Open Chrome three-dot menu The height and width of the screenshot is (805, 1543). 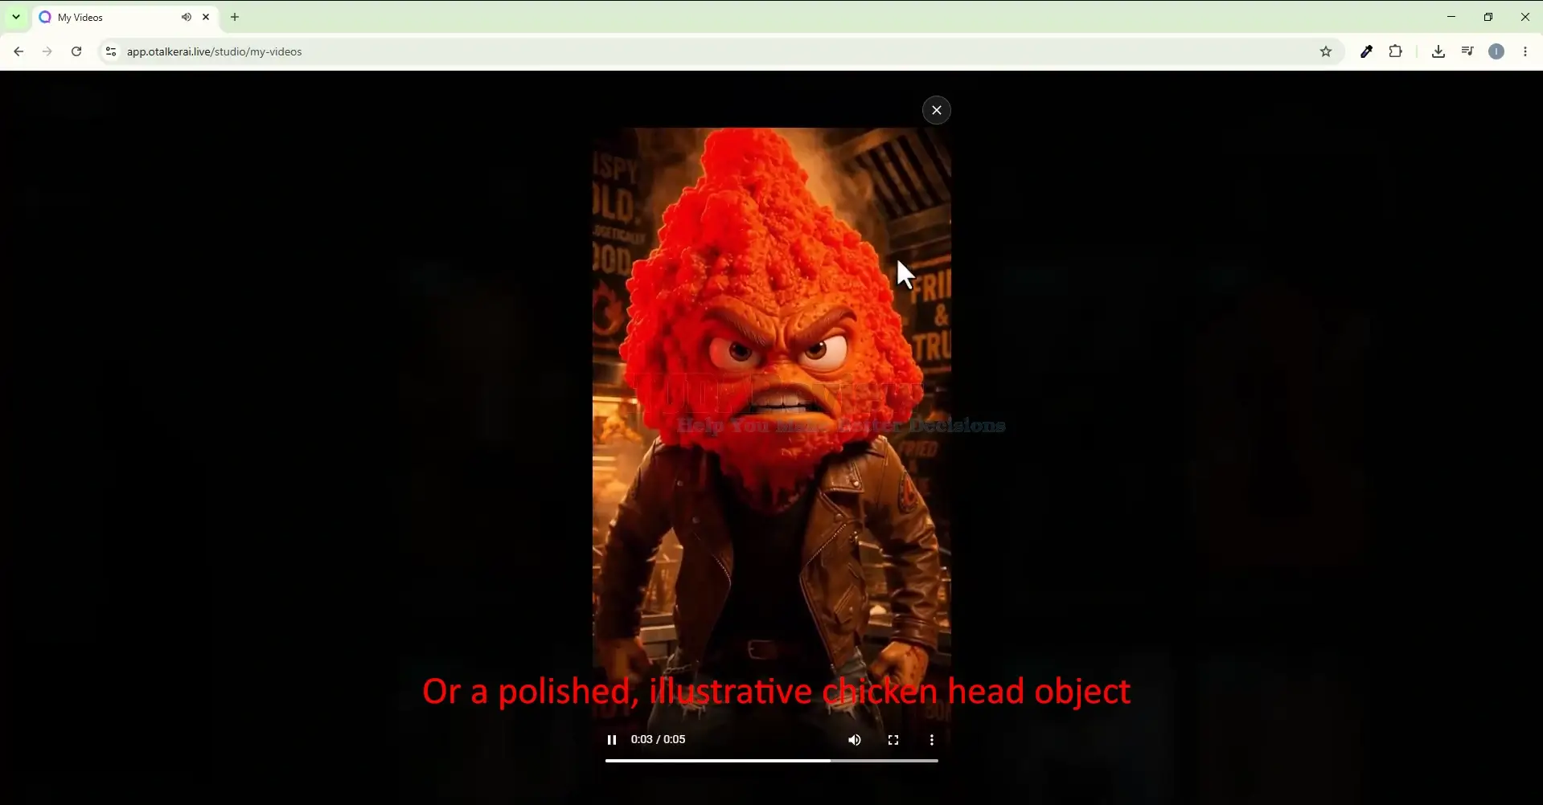(1525, 52)
